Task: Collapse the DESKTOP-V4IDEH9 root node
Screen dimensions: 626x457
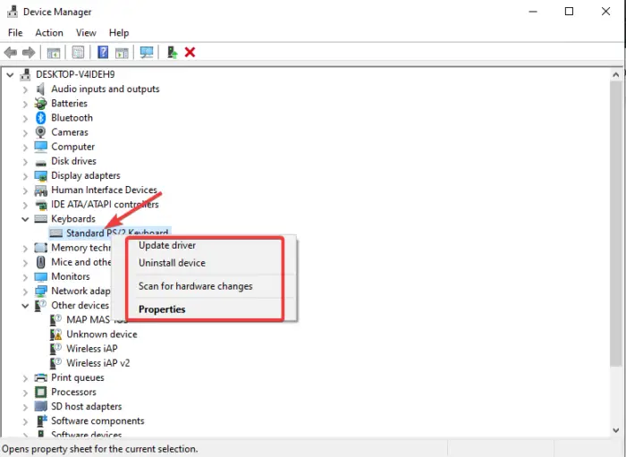Action: 10,74
